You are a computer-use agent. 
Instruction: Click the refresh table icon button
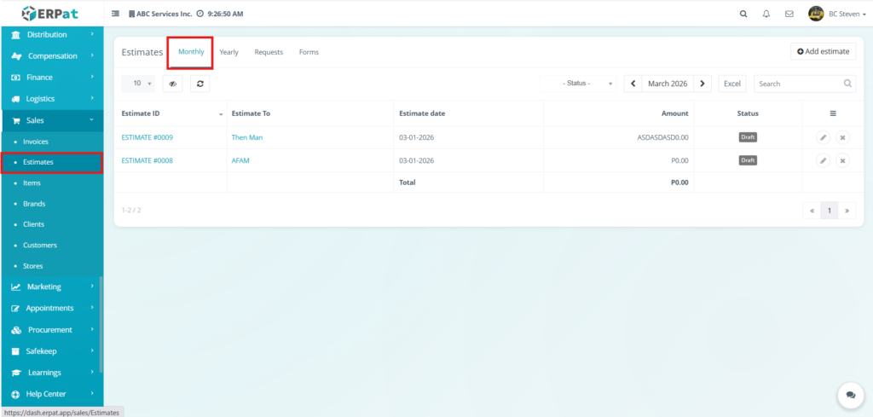(x=199, y=84)
